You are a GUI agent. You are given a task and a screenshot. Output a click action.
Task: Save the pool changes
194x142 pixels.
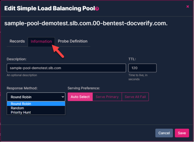click(182, 133)
